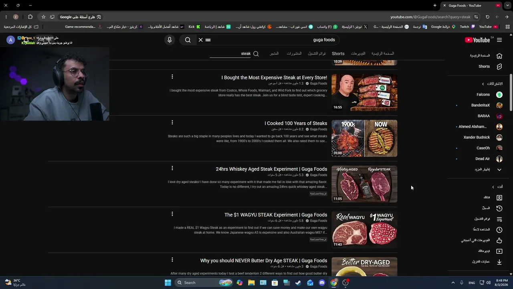
Task: Switch to the channel videos tab
Action: tap(358, 53)
